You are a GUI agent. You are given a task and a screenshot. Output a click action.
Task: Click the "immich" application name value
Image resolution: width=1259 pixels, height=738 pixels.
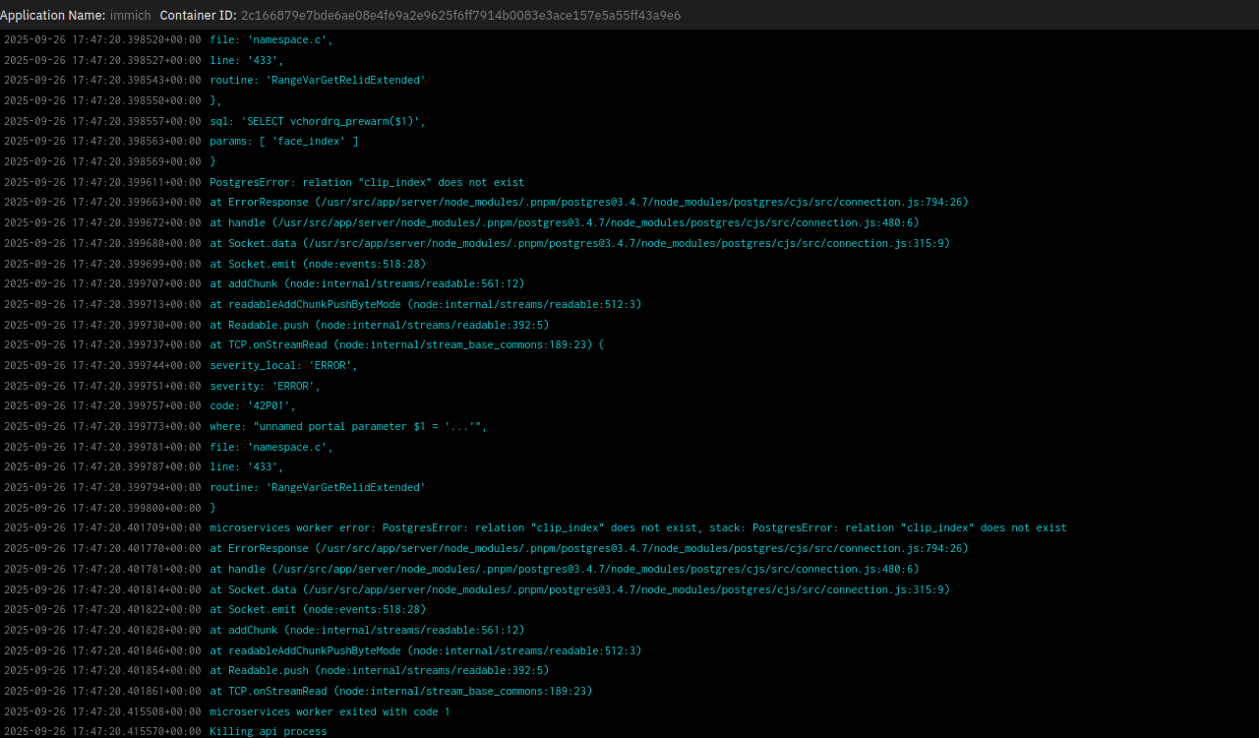click(130, 16)
